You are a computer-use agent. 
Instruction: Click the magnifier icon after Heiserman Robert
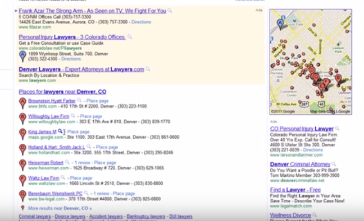click(x=67, y=162)
